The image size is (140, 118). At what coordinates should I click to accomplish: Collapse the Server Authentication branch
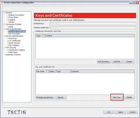tap(4, 36)
